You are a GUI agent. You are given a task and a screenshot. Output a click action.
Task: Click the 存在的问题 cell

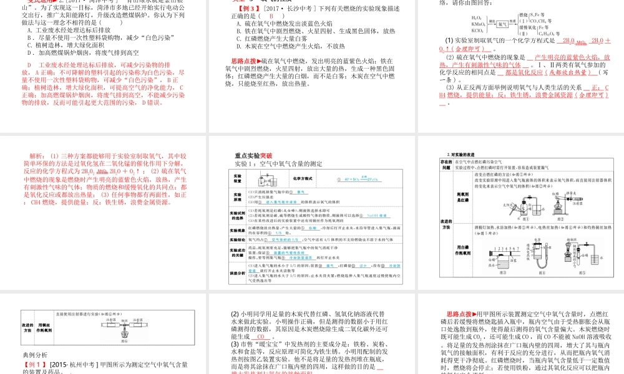point(446,165)
